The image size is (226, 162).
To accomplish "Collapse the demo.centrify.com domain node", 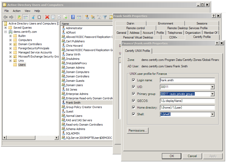I will [x=5, y=32].
